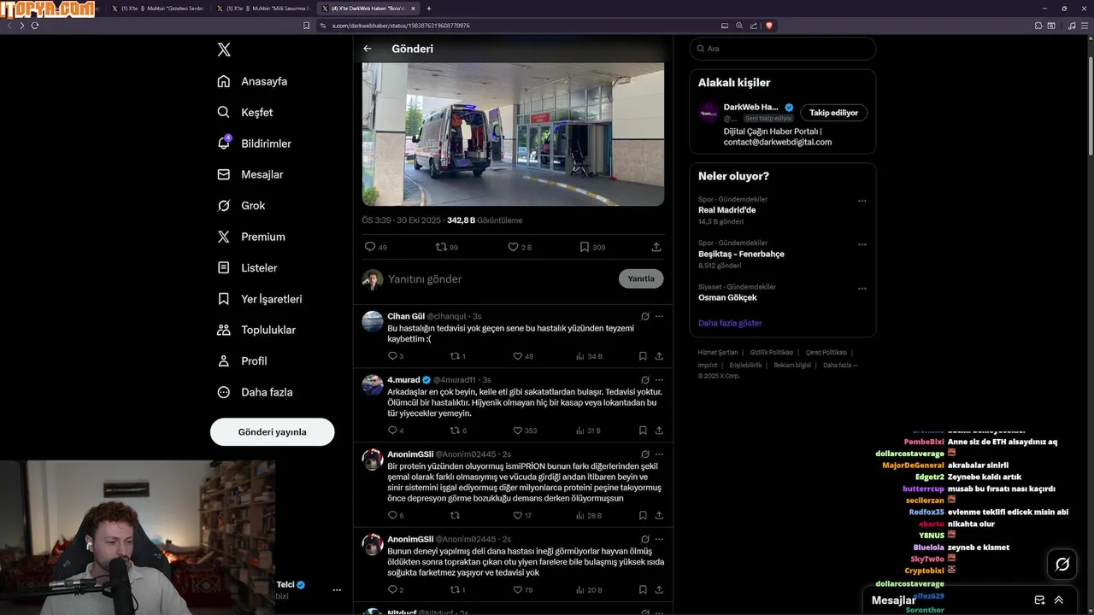Bookmark the main post with 309 saves

[x=585, y=247]
